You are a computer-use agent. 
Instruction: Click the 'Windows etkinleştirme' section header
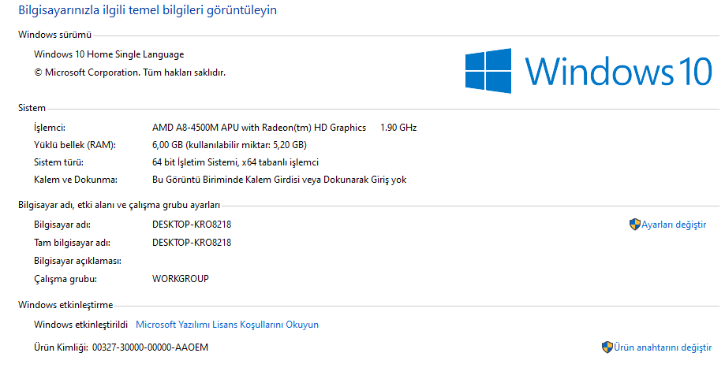pyautogui.click(x=65, y=305)
